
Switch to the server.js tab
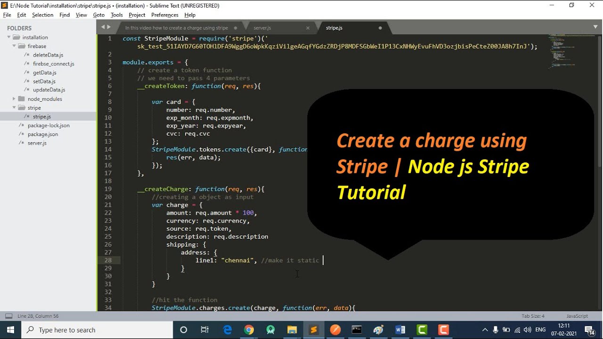tap(262, 28)
